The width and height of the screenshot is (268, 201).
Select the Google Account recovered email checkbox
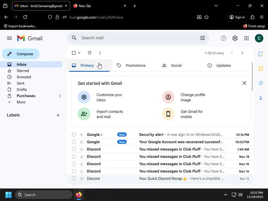click(x=74, y=142)
